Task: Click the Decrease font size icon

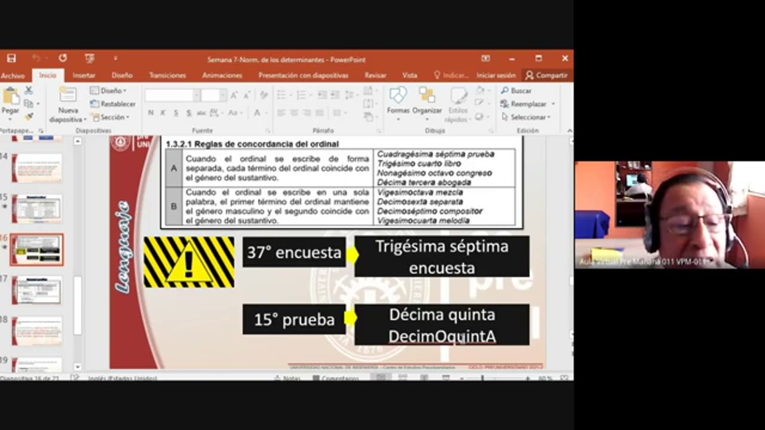Action: pos(247,96)
